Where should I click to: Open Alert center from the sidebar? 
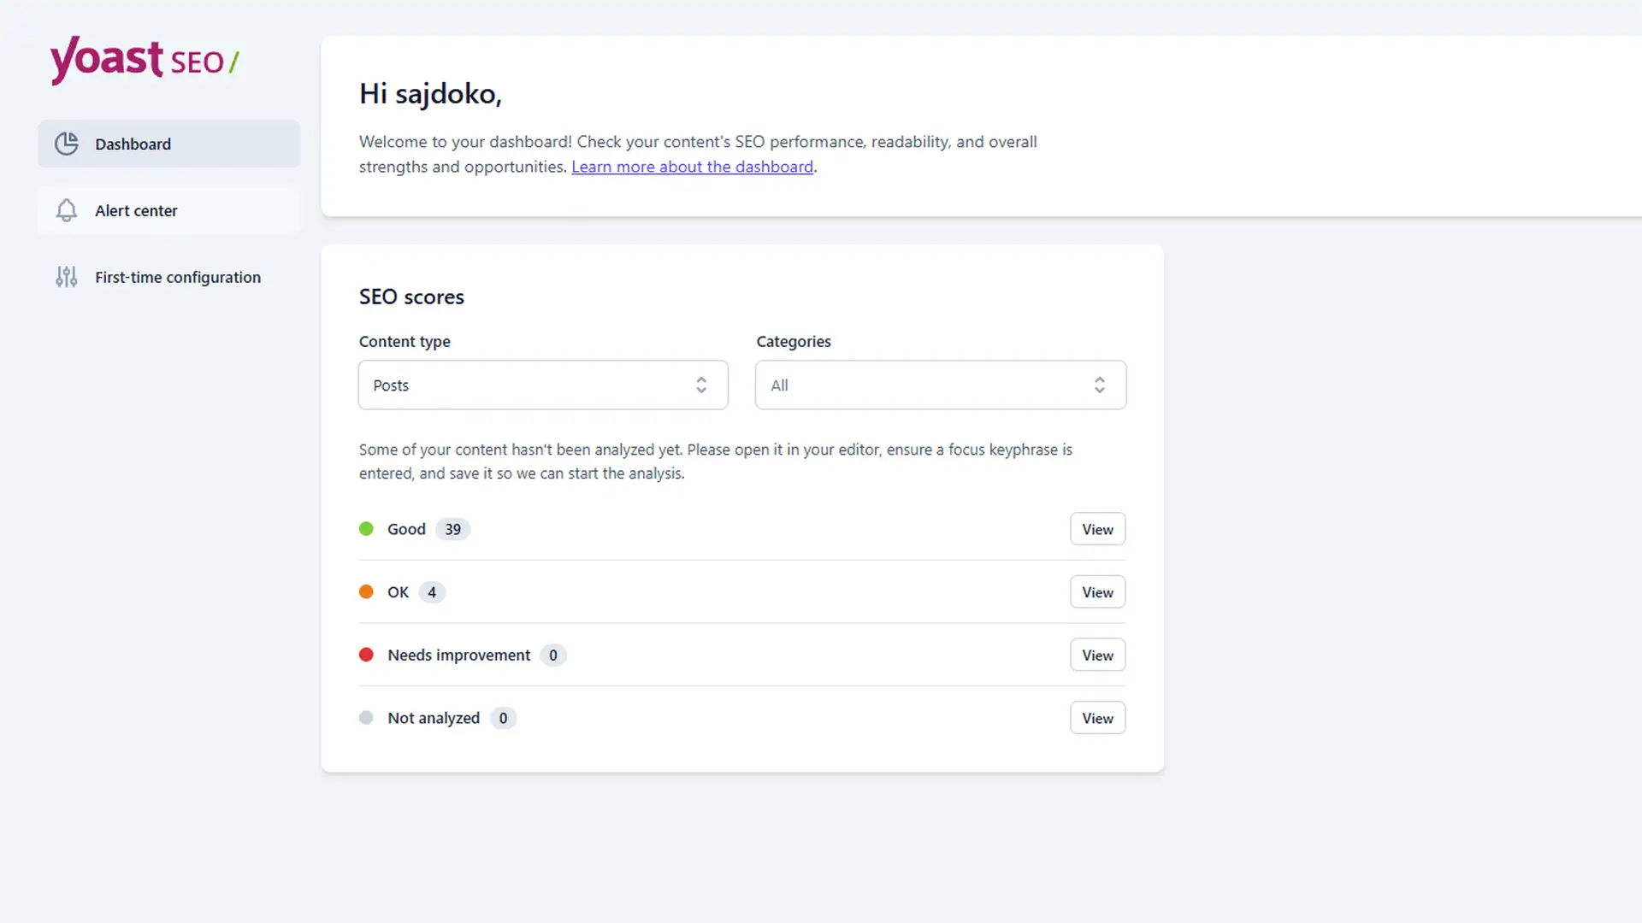[136, 210]
